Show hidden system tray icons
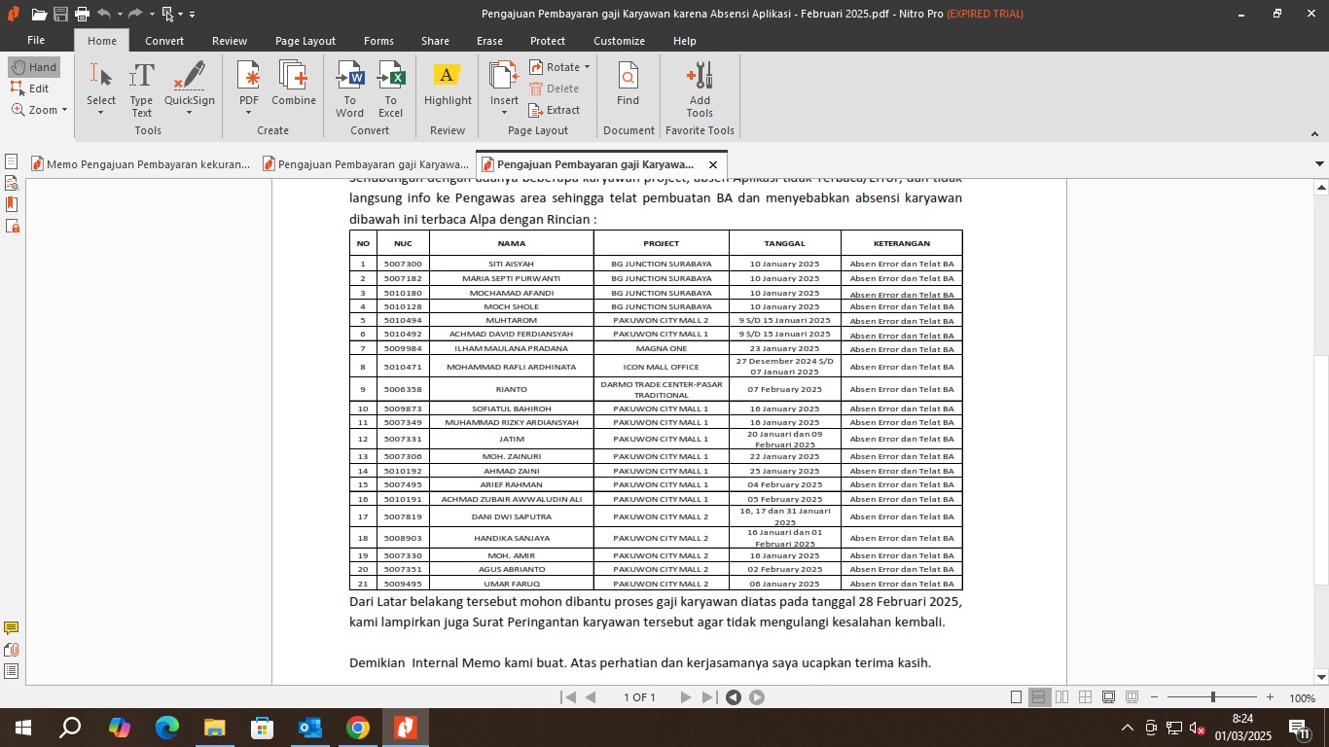The image size is (1329, 747). click(1128, 728)
